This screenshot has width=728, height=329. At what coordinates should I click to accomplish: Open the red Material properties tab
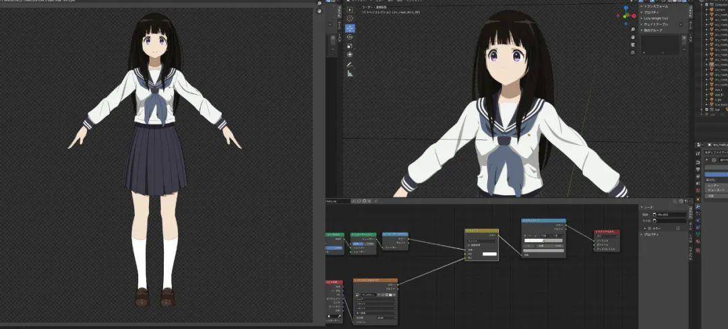coord(698,242)
